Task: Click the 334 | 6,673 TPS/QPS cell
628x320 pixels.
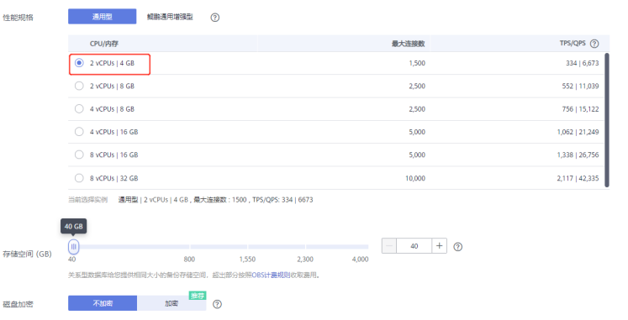Action: coord(583,63)
